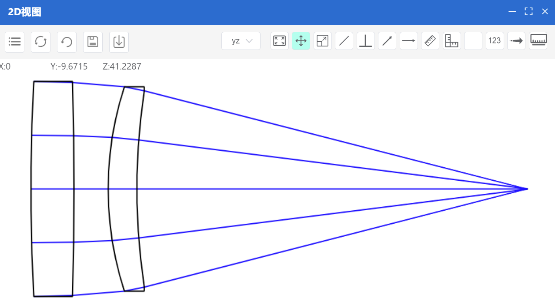
Task: Select the perpendicular line tool
Action: pyautogui.click(x=366, y=41)
